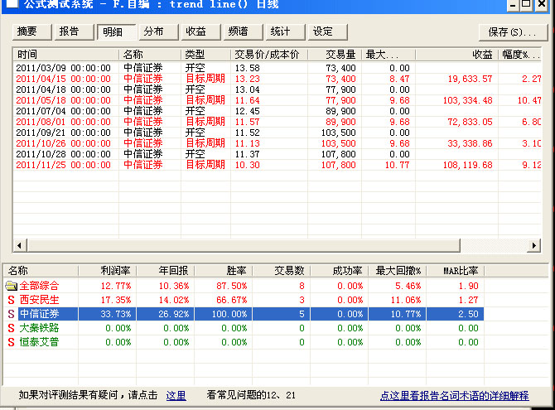Click the 11.06% max drawdown cell
Viewport: 555px width, 410px height.
click(x=406, y=300)
